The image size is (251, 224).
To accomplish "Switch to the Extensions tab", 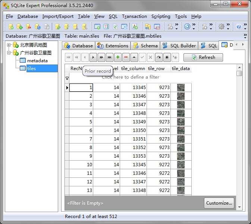I will point(113,46).
